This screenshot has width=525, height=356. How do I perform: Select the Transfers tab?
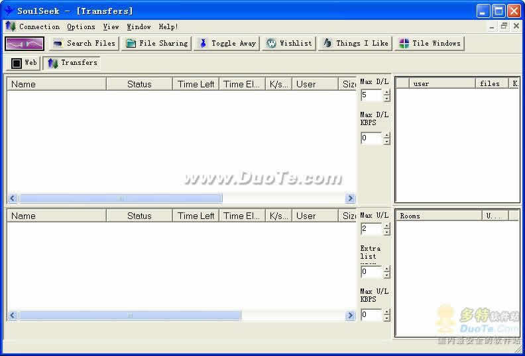point(72,63)
